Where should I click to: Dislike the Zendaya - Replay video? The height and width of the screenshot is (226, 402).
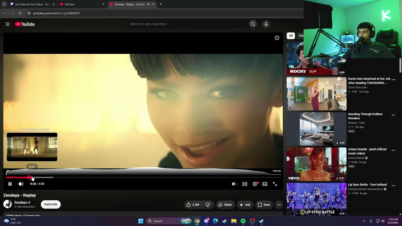[208, 205]
